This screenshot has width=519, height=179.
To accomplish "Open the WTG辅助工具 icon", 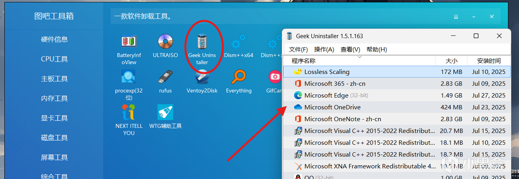I will [x=165, y=112].
